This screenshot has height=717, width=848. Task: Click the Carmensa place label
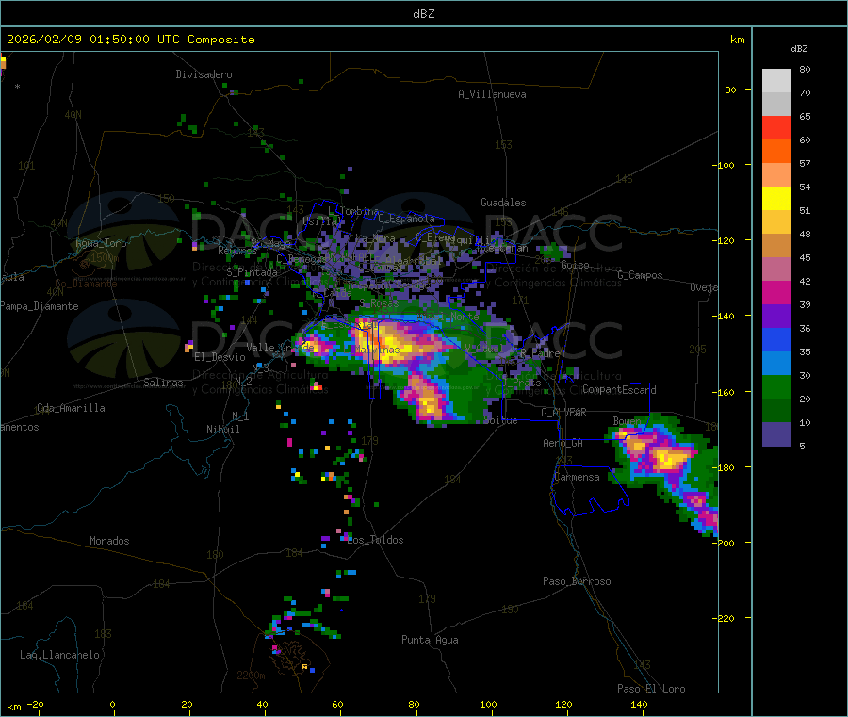[577, 477]
